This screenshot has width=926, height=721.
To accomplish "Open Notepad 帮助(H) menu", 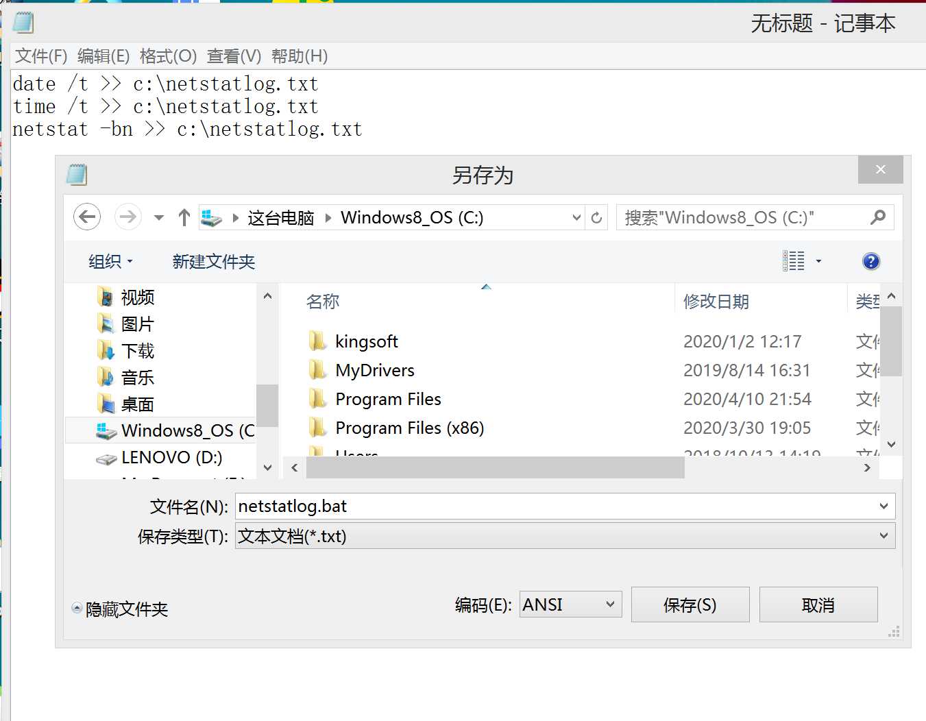I will tap(300, 56).
